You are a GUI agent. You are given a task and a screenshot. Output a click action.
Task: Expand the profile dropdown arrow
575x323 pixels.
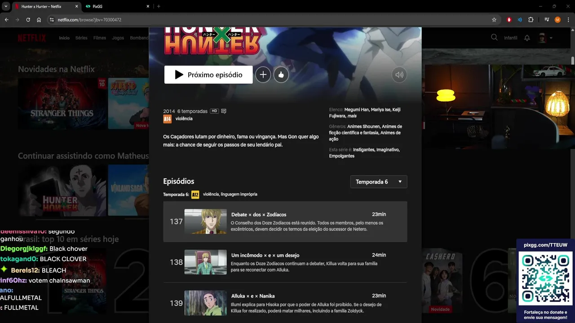tap(551, 38)
